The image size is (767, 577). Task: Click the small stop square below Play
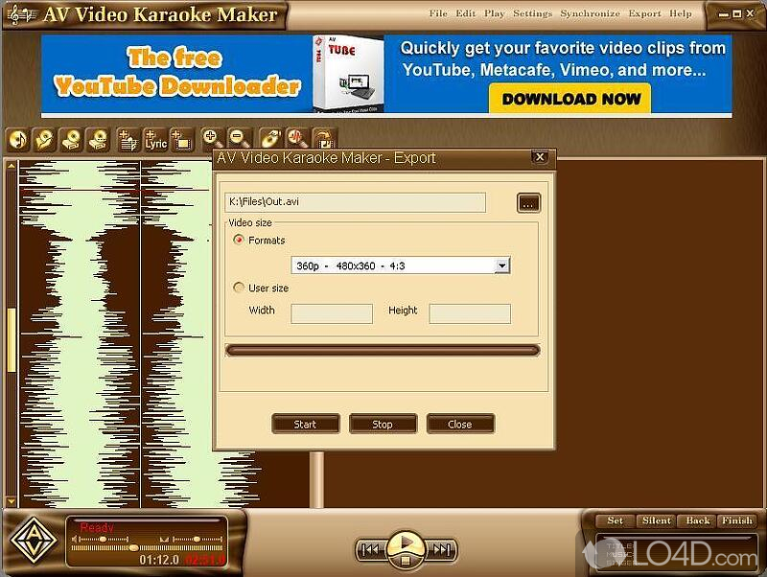[406, 562]
